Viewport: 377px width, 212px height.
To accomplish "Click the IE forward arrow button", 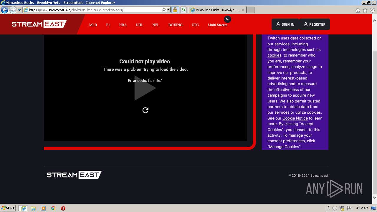I will pyautogui.click(x=13, y=10).
